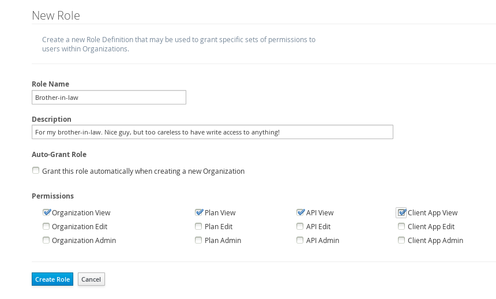This screenshot has width=496, height=299.
Task: Enable Plan Admin permission
Action: coord(199,240)
